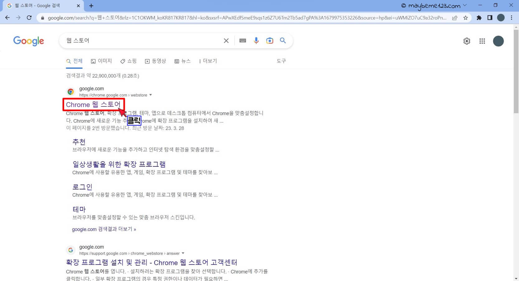This screenshot has height=281, width=519.
Task: Open the 로그인 sitelink
Action: (82, 187)
